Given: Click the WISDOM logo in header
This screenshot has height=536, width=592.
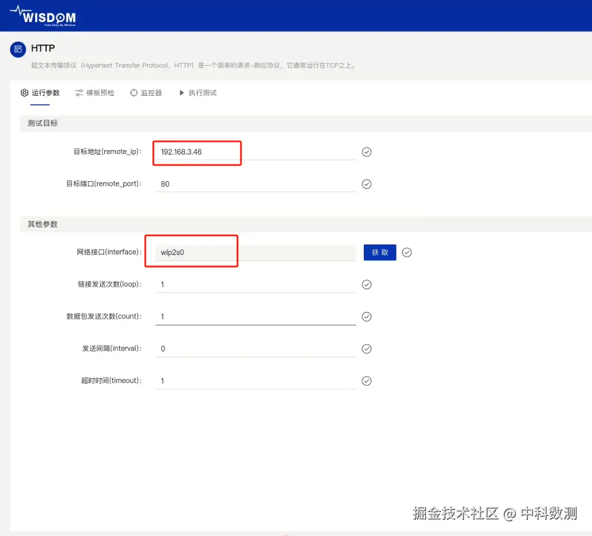Looking at the screenshot, I should [43, 16].
